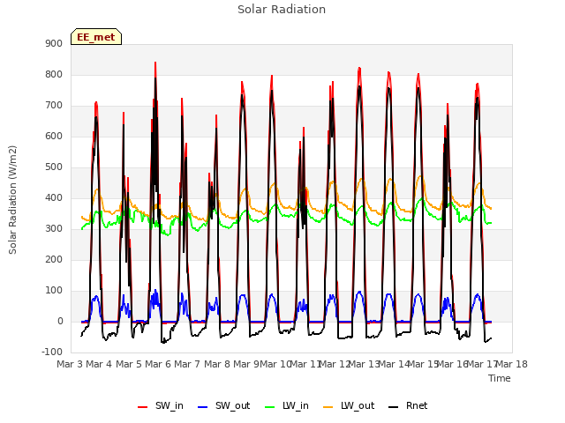This screenshot has height=423, width=565.
Task: Click the 800 y-axis tick label
Action: click(x=54, y=74)
